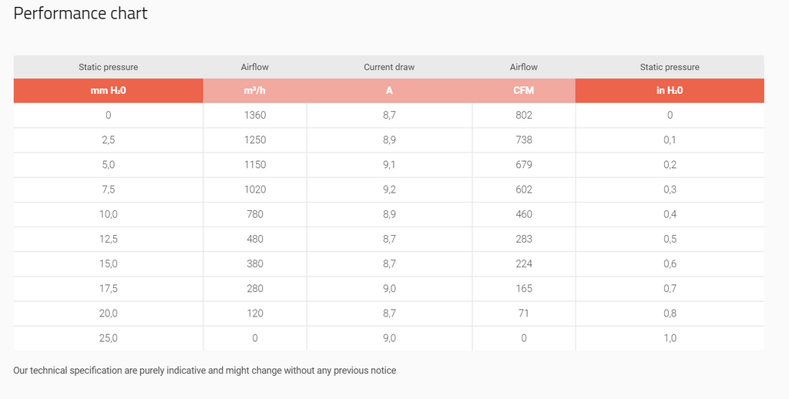Click the 17,5 mm pressure row cell
The image size is (789, 399).
108,289
